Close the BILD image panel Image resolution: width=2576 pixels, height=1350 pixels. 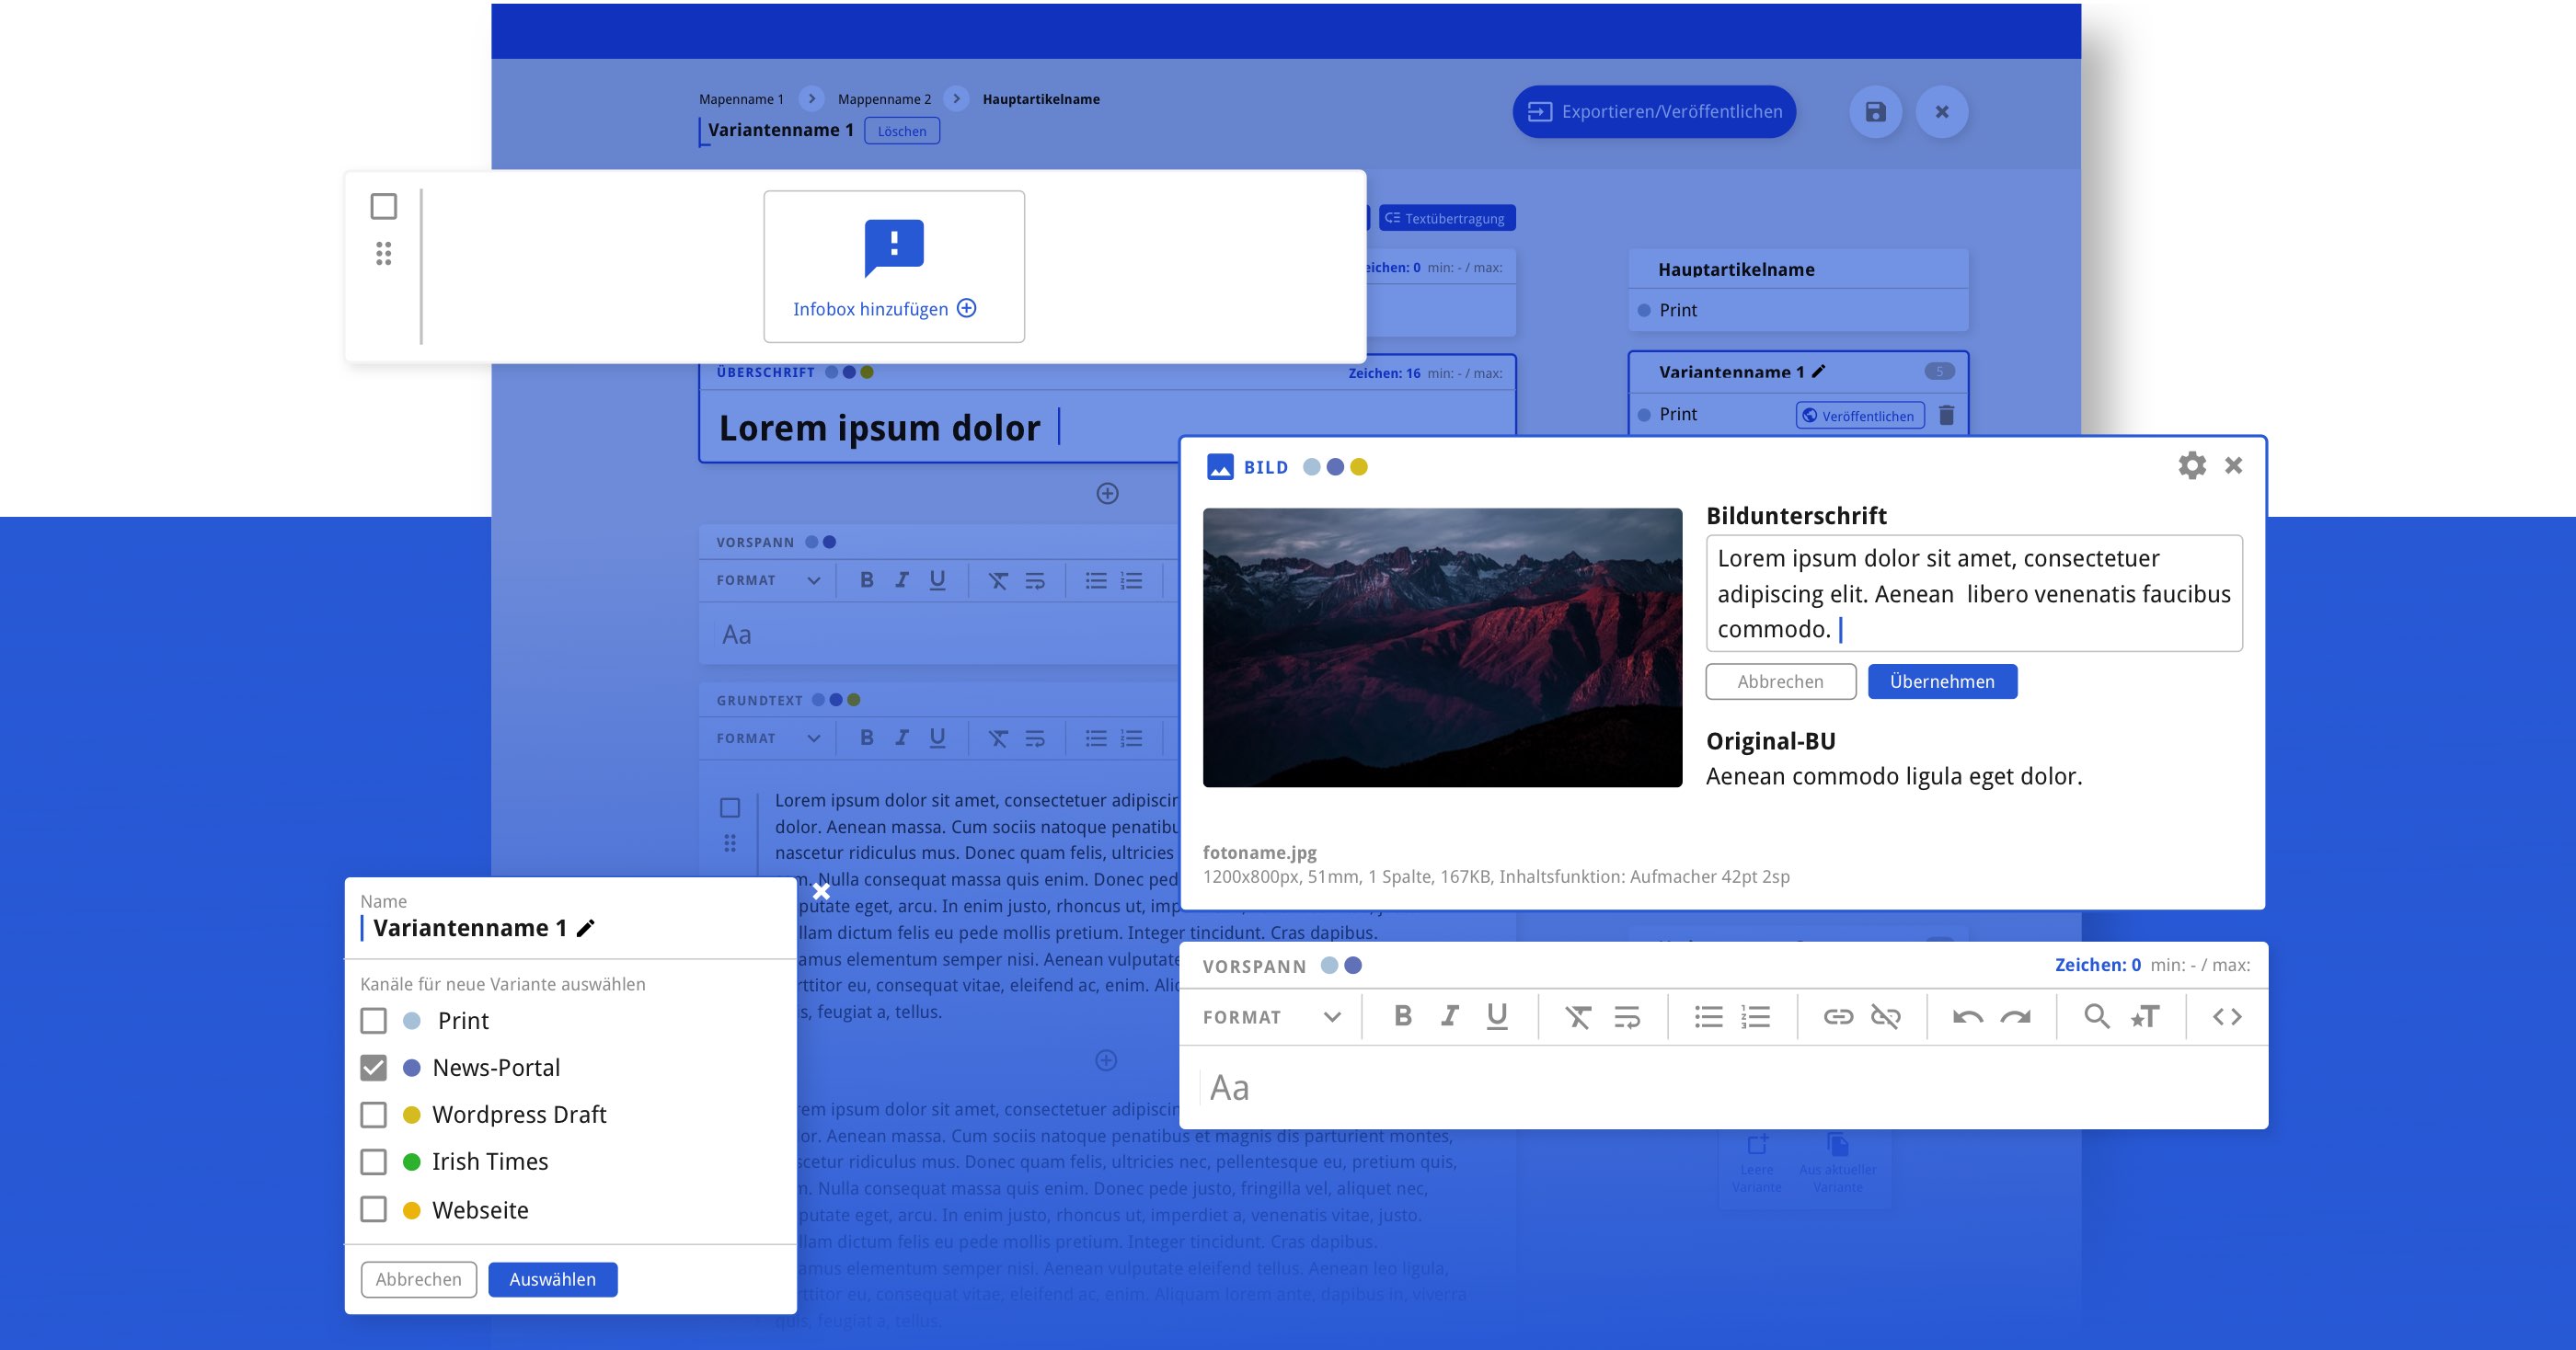point(2234,465)
